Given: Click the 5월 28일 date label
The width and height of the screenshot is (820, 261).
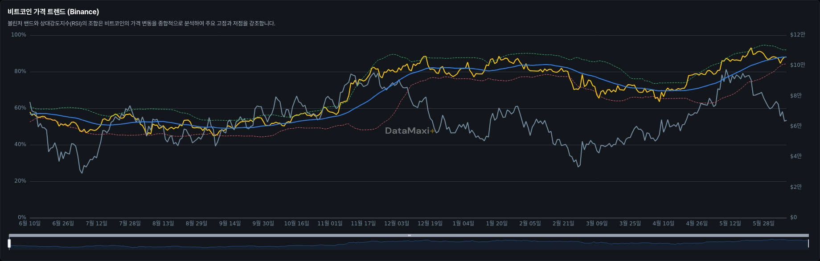Looking at the screenshot, I should click(x=764, y=224).
